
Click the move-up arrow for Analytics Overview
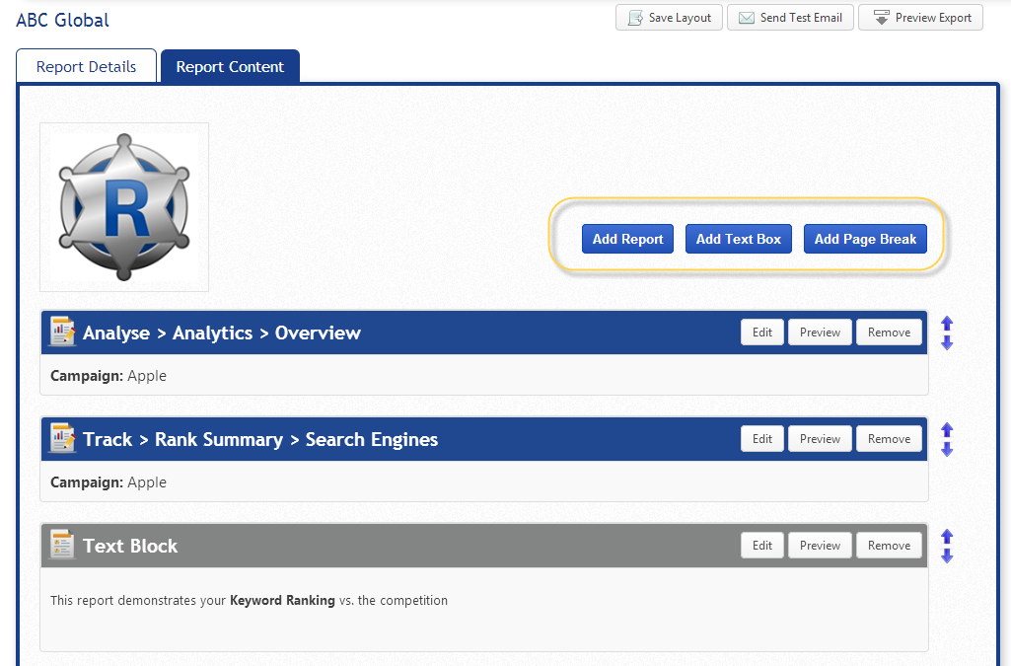click(x=947, y=324)
